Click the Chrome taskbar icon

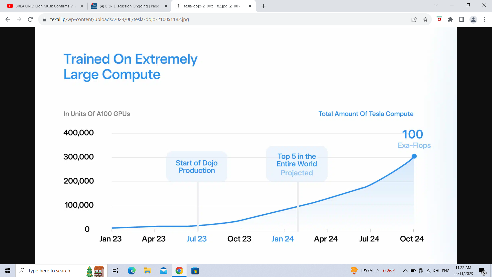coord(179,271)
